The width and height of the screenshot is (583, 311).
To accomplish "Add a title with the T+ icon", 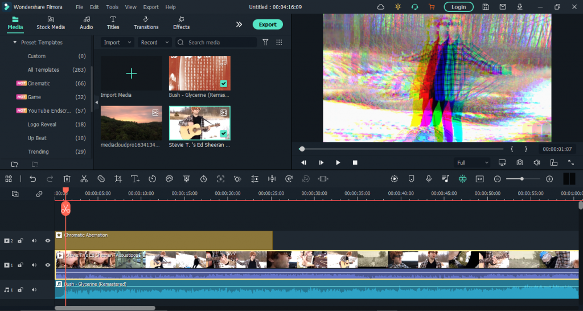I will (x=136, y=179).
